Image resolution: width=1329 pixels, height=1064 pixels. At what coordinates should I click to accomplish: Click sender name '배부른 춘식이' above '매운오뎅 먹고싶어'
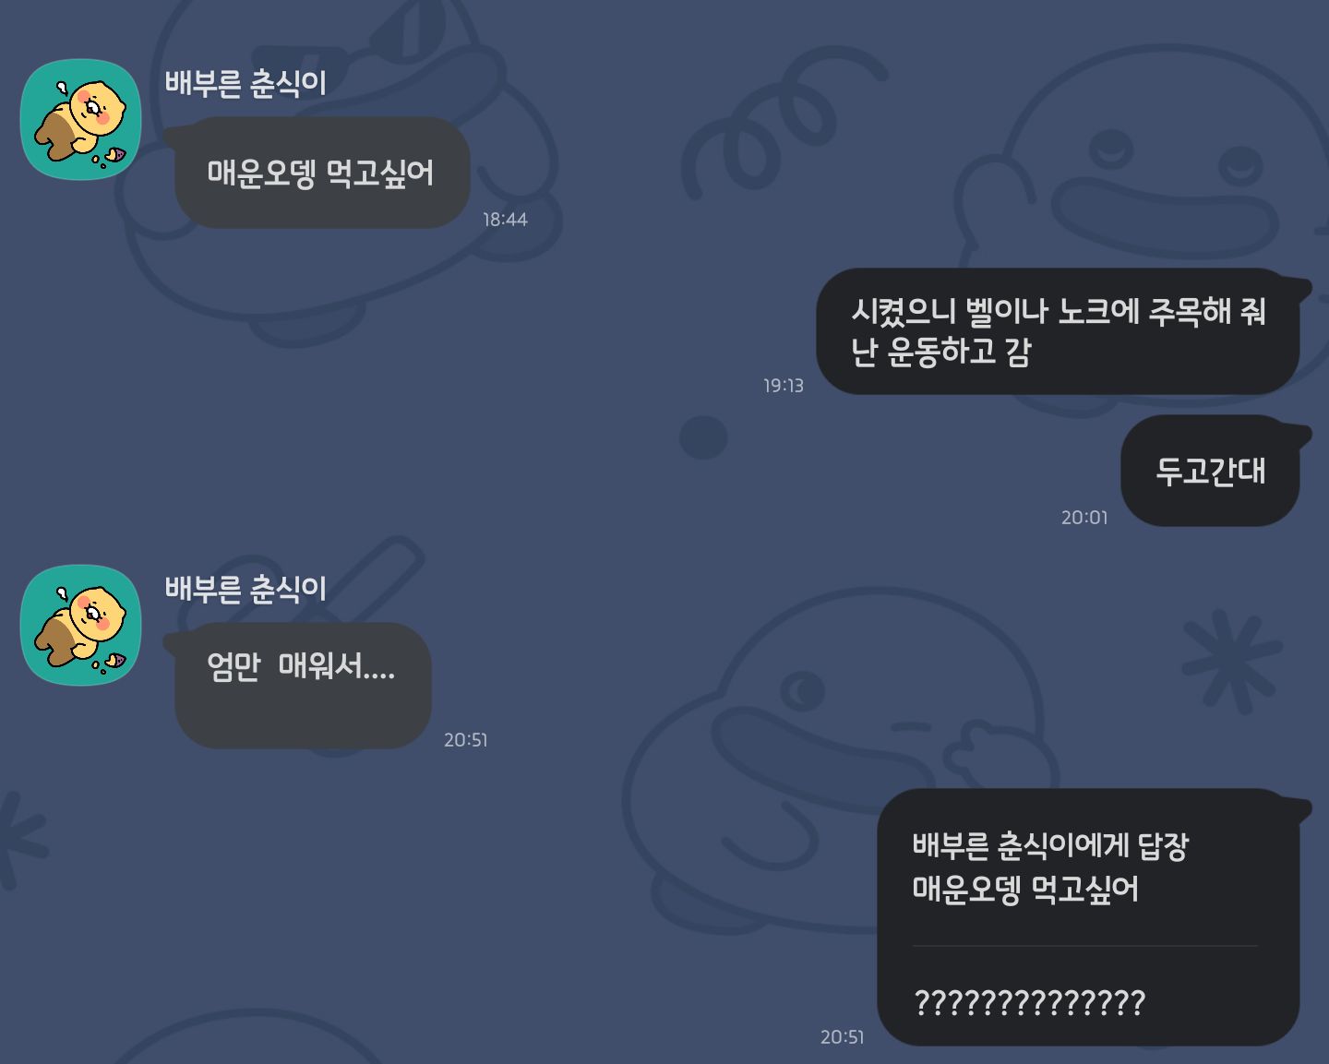(245, 83)
